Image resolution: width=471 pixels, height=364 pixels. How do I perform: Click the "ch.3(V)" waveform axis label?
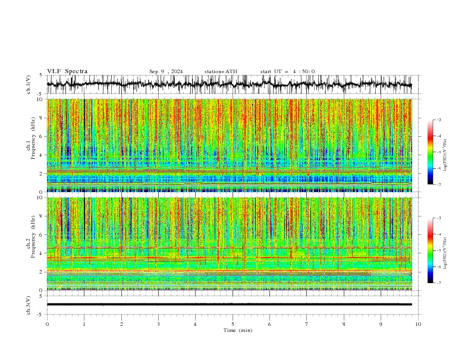(x=29, y=305)
